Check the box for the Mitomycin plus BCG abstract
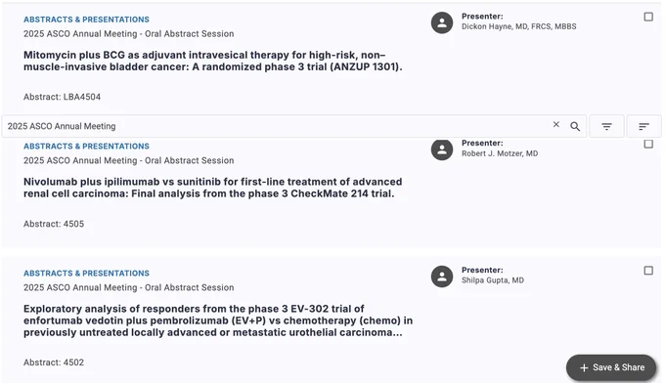 pos(648,17)
